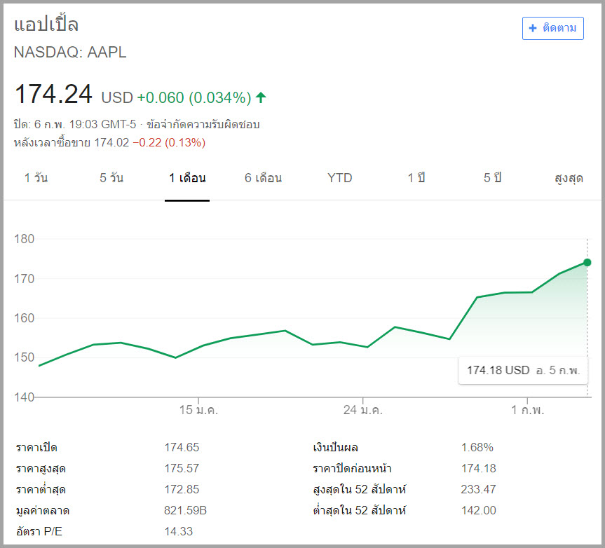Screen dimensions: 605x548
Task: Click the 24 ม.ค. date on the chart axis
Action: 363,410
